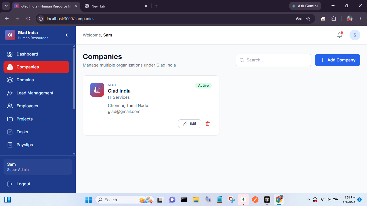This screenshot has height=206, width=367.
Task: Open saved password key icon
Action: [x=298, y=19]
